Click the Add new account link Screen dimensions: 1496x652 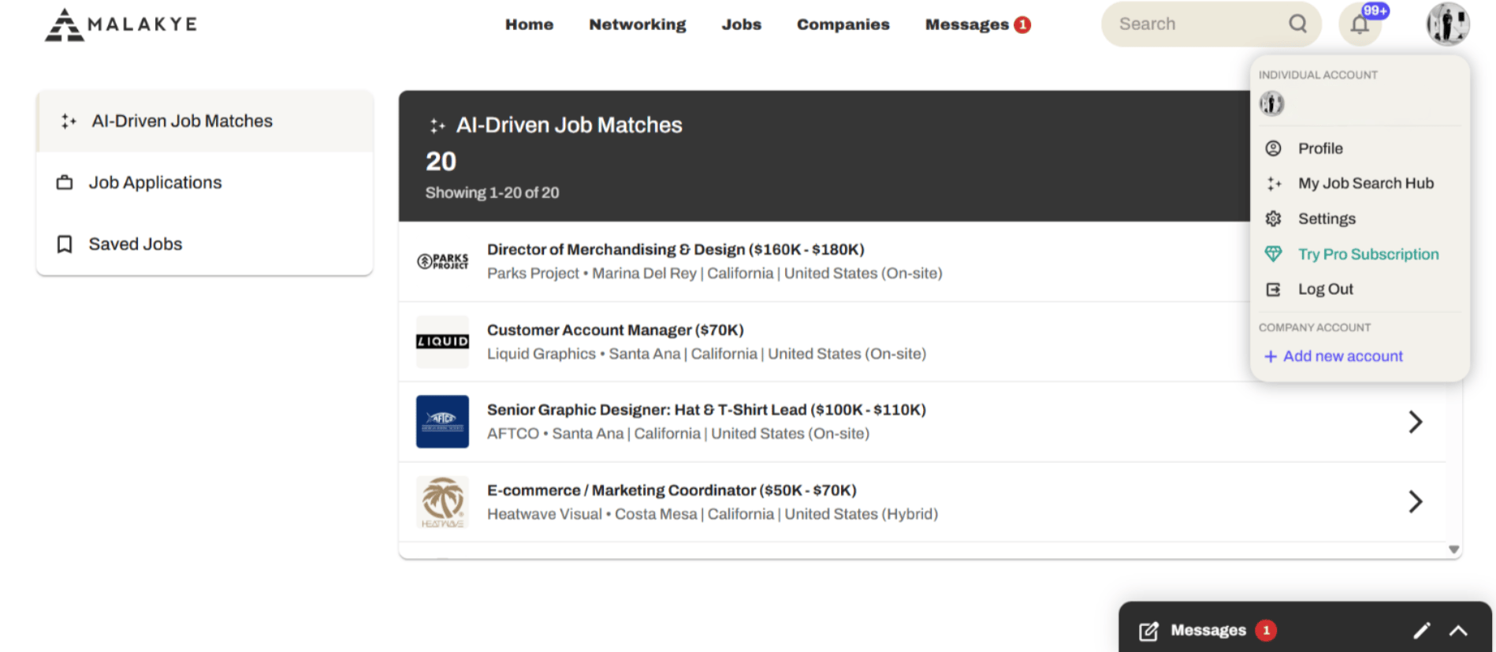1343,356
